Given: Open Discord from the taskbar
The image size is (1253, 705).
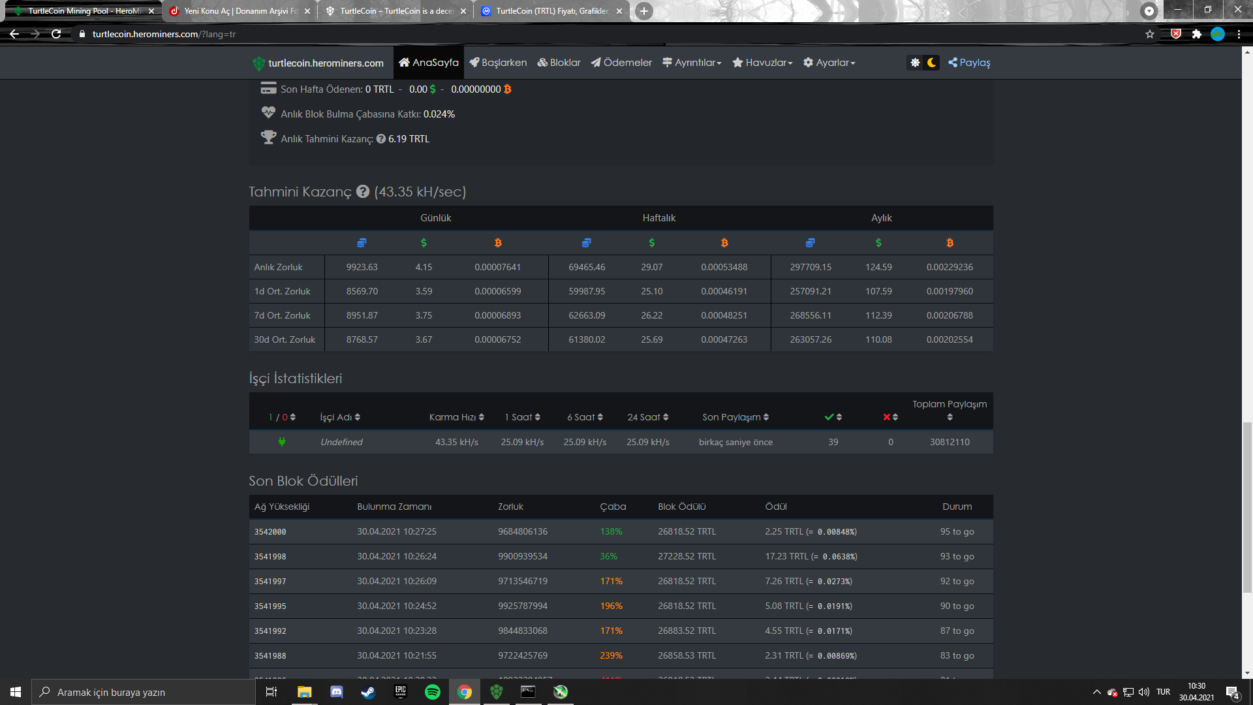Looking at the screenshot, I should tap(336, 692).
